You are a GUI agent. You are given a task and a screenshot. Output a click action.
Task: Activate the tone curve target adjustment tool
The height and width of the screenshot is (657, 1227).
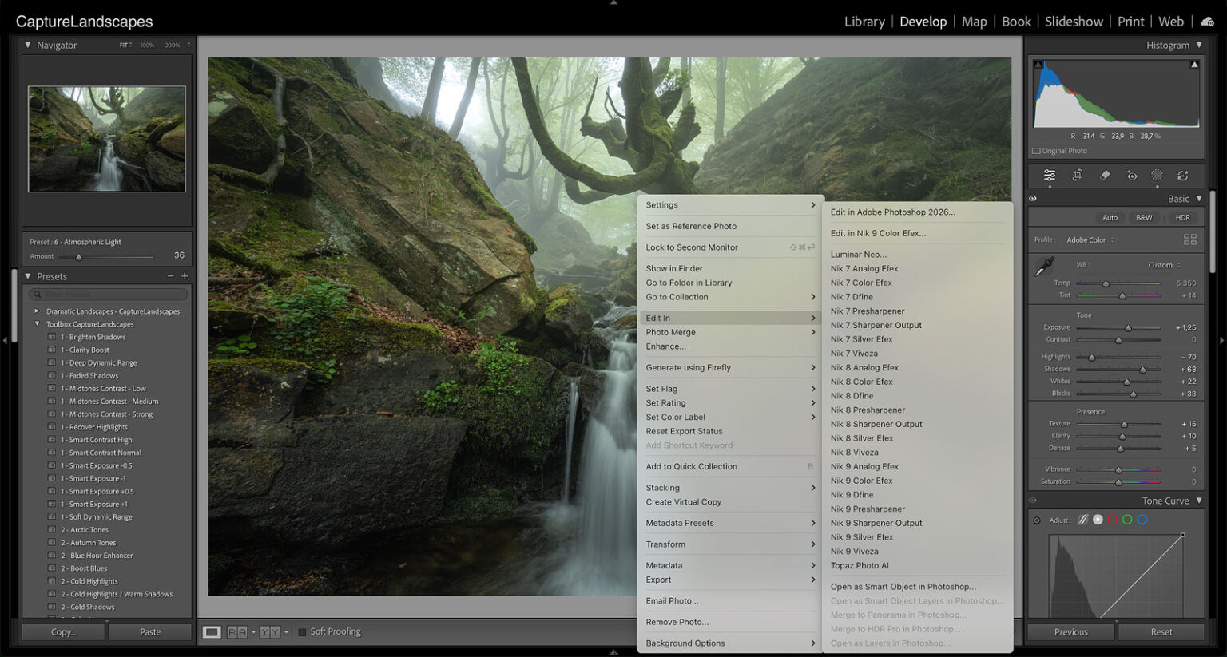click(x=1037, y=520)
